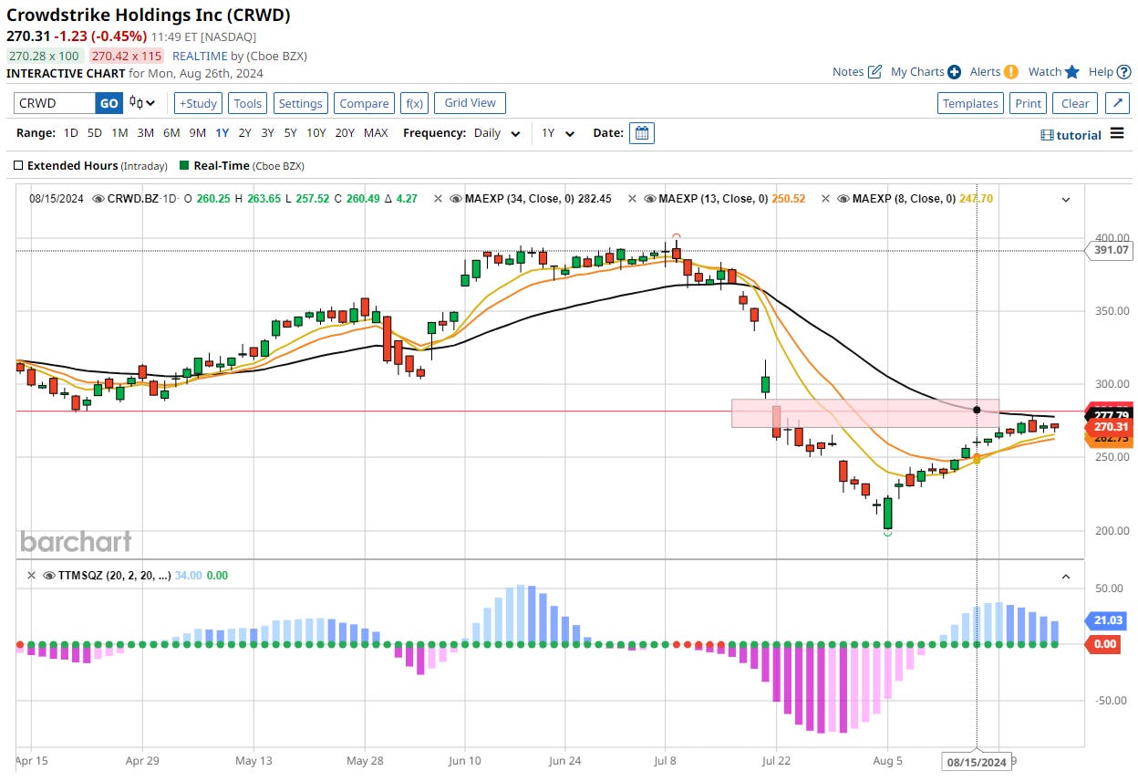Click the My Charts plus icon
The image size is (1138, 781).
tap(954, 72)
